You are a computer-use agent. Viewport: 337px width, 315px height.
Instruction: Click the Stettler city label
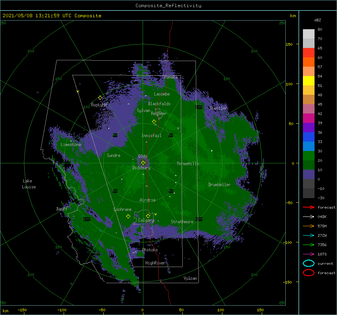pyautogui.click(x=218, y=108)
